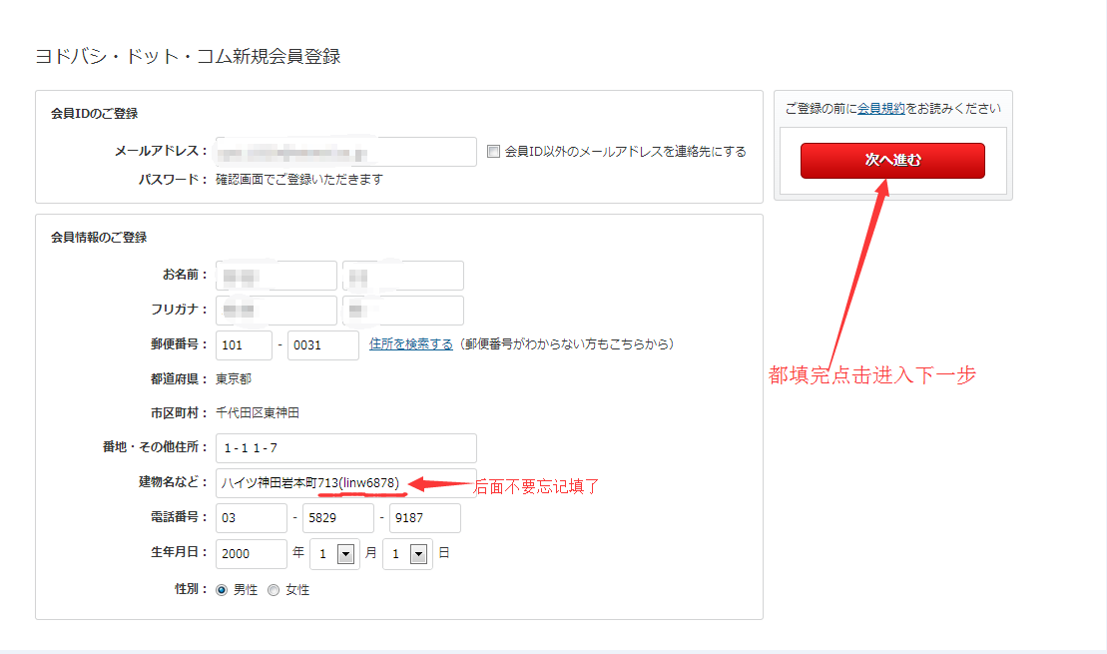The image size is (1107, 654).
Task: Select the 男性 radio button
Action: tap(222, 590)
